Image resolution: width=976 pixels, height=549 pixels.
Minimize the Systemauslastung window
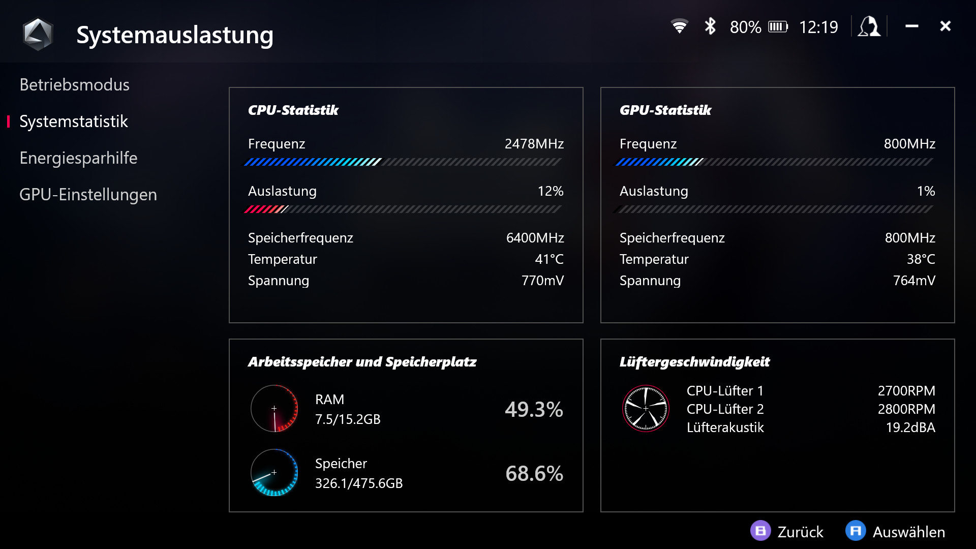point(911,26)
